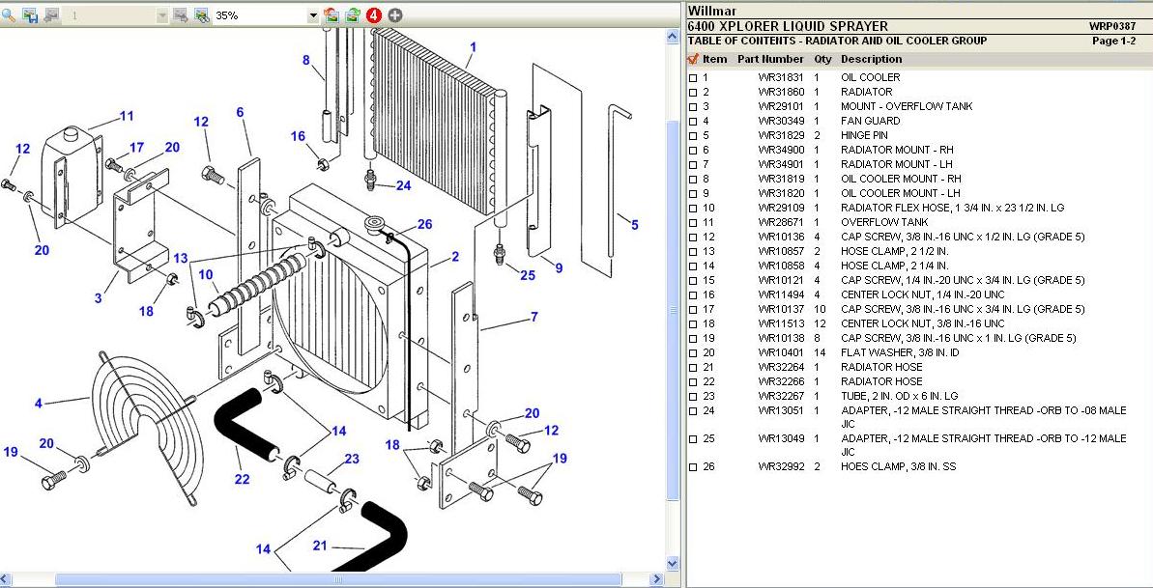Image resolution: width=1153 pixels, height=588 pixels.
Task: Select the FAN GUARD checkbox
Action: pos(693,122)
